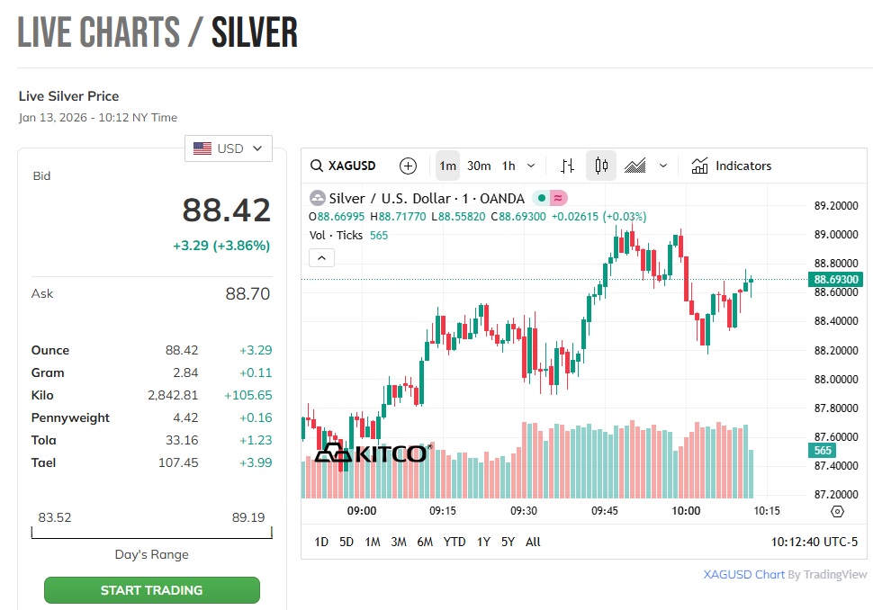Select the YTD date range

coord(454,542)
